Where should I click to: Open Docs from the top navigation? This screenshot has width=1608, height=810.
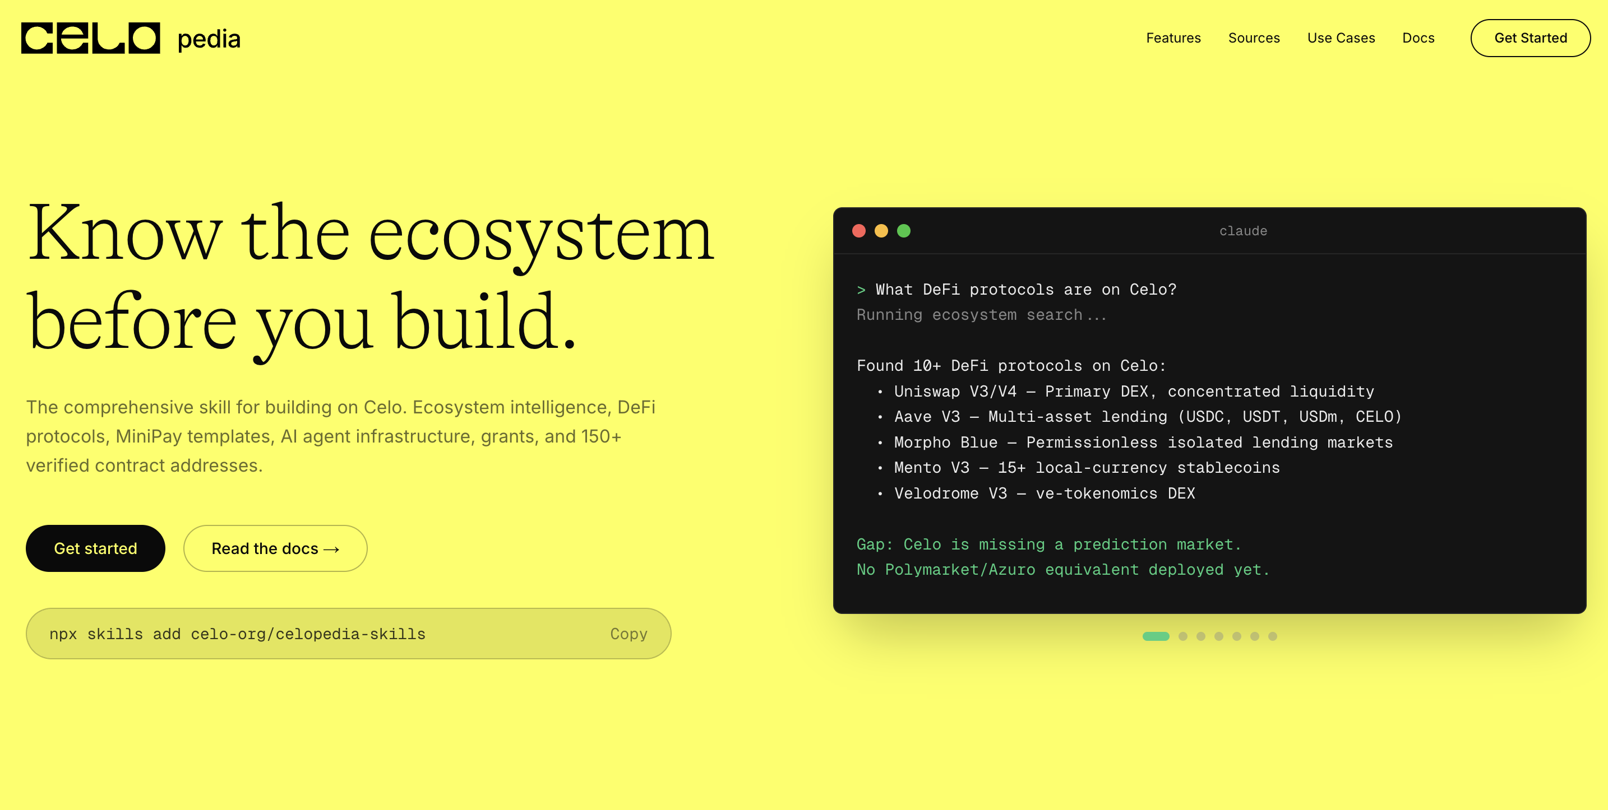click(x=1418, y=38)
